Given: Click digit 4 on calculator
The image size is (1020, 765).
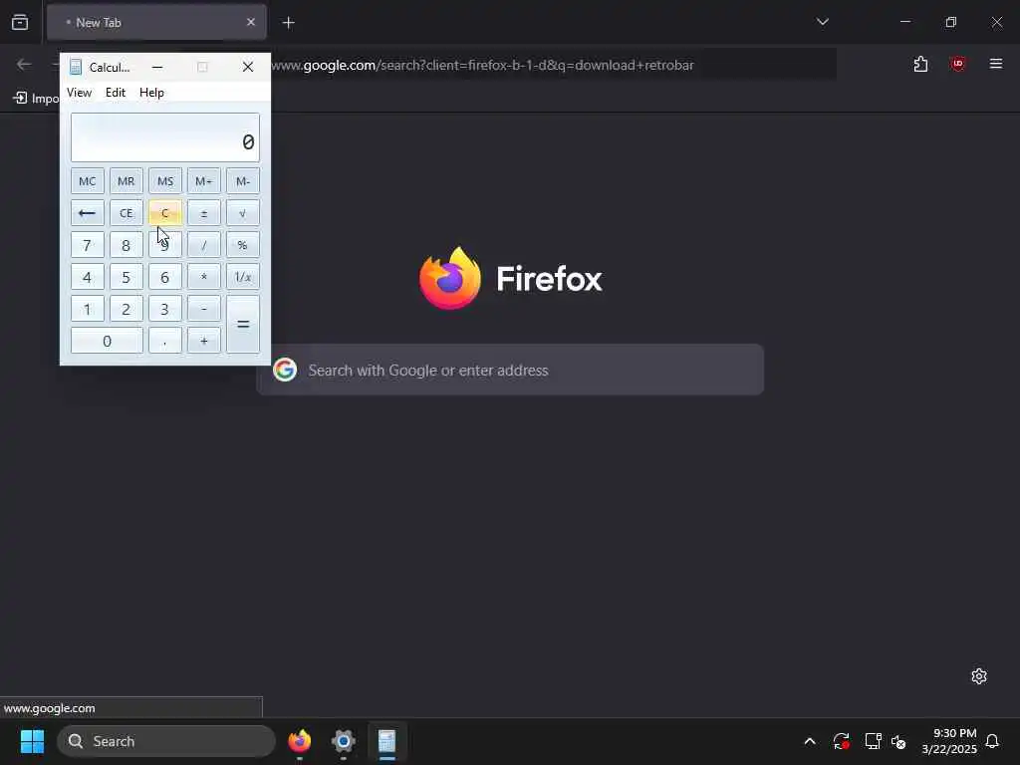Looking at the screenshot, I should coord(88,277).
